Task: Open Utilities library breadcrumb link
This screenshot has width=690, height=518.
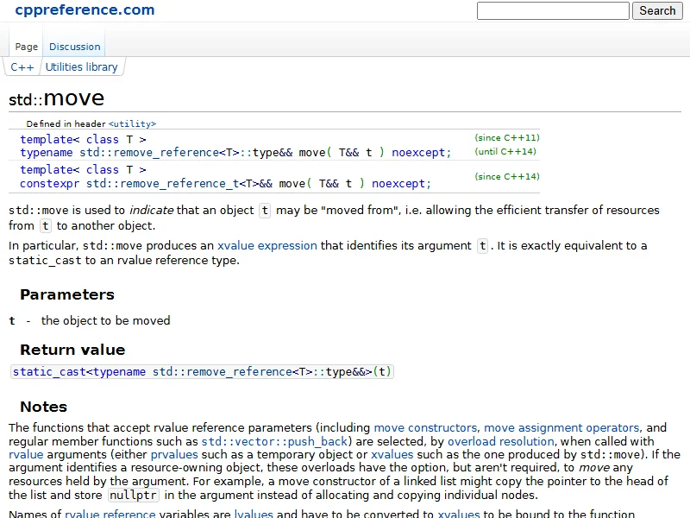Action: (x=81, y=66)
